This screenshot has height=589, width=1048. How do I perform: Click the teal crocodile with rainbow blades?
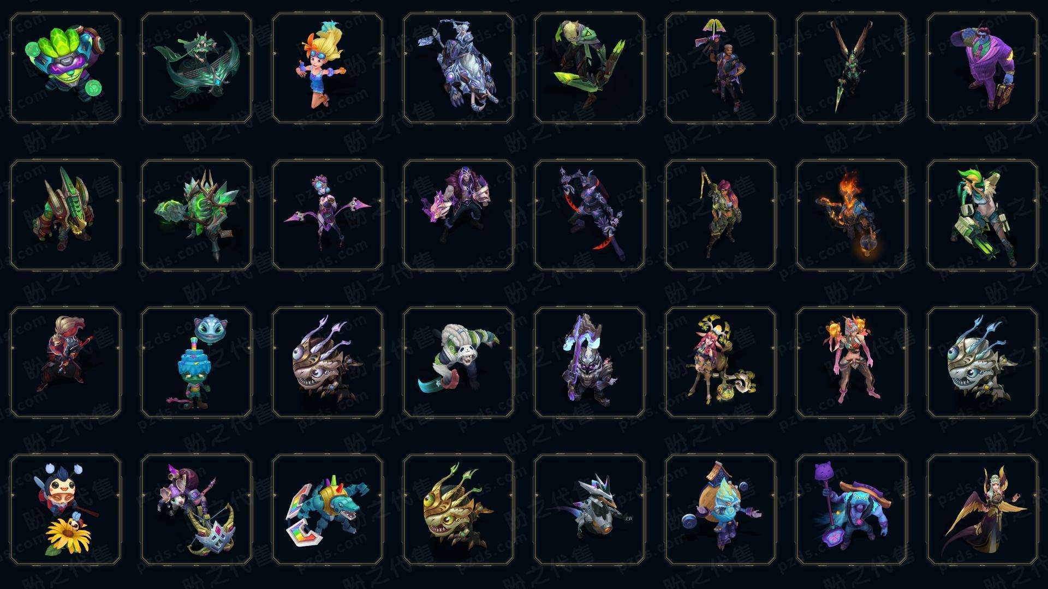point(327,509)
